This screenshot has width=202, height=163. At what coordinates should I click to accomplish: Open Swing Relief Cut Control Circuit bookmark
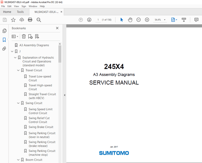[39, 120]
